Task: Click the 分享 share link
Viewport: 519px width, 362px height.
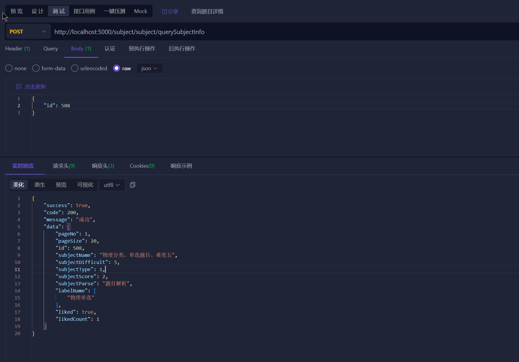Action: pyautogui.click(x=170, y=11)
